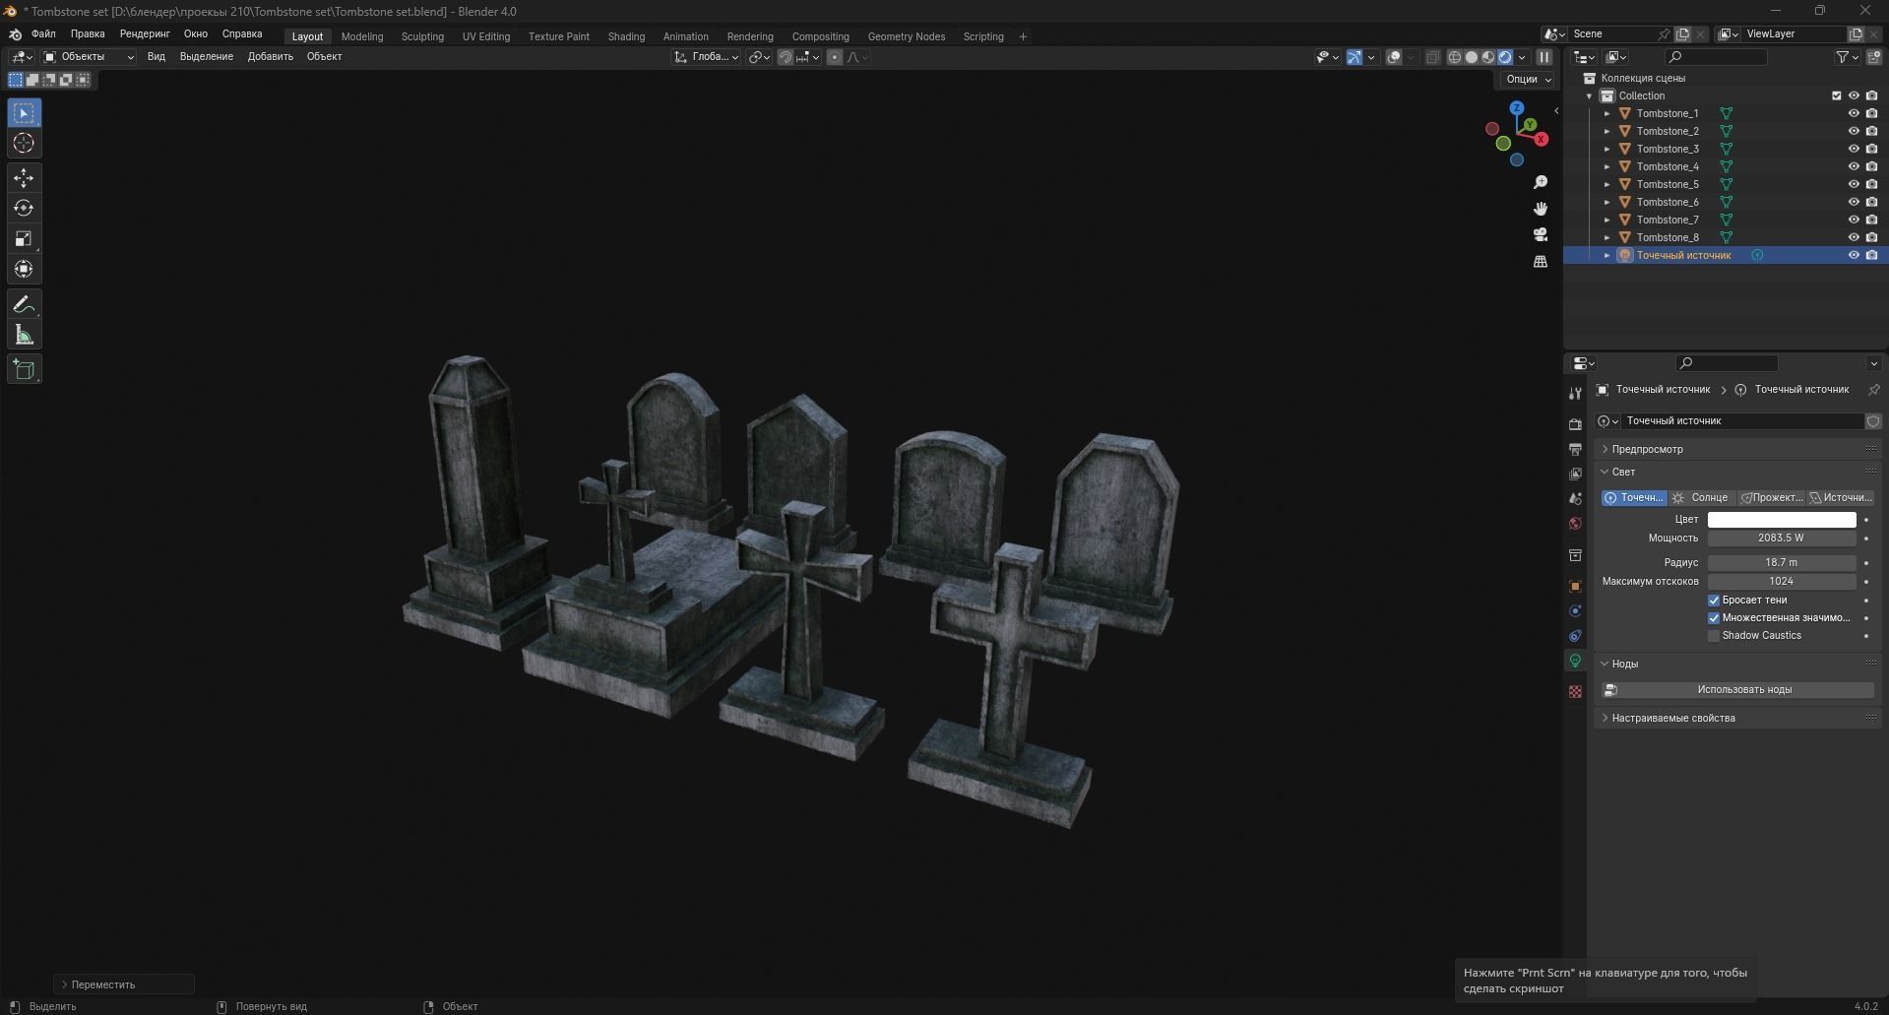Switch to the Modeling workspace tab

click(x=362, y=36)
